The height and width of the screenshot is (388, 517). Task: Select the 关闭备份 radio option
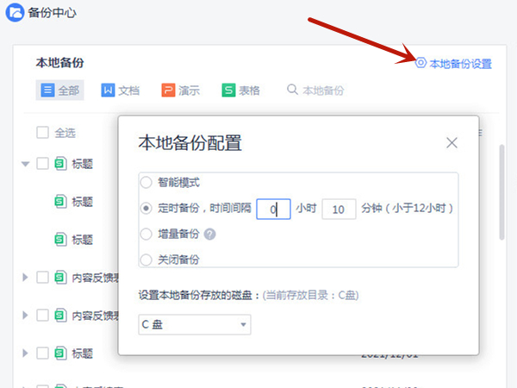click(x=146, y=259)
